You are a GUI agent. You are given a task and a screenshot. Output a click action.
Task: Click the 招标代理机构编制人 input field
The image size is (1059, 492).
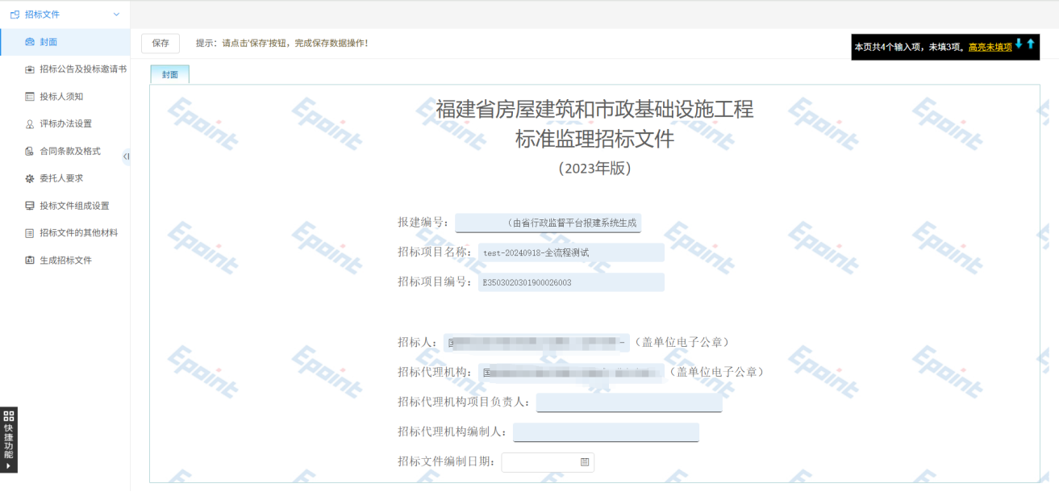click(x=606, y=432)
